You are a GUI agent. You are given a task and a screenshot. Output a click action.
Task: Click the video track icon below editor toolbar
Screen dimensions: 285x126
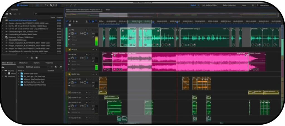[x=70, y=25]
